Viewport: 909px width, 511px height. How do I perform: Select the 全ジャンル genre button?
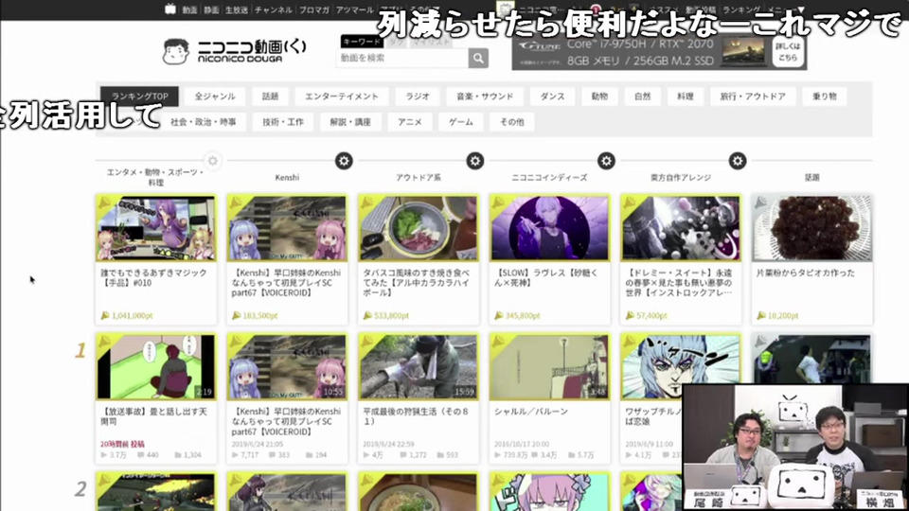(215, 97)
